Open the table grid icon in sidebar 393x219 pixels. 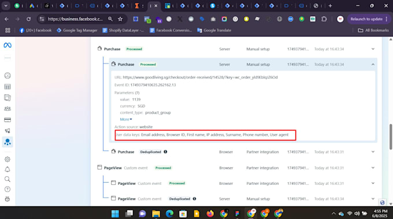[x=8, y=87]
